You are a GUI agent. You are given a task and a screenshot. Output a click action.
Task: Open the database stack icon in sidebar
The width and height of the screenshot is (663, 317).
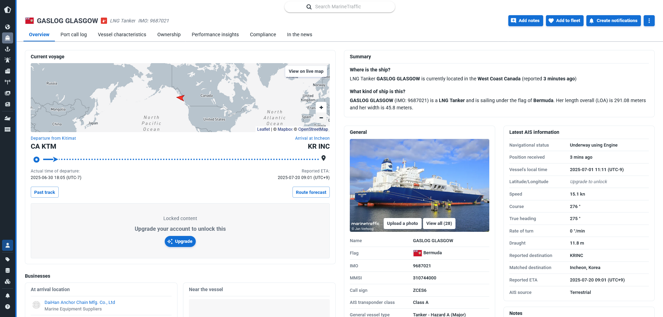tap(8, 270)
